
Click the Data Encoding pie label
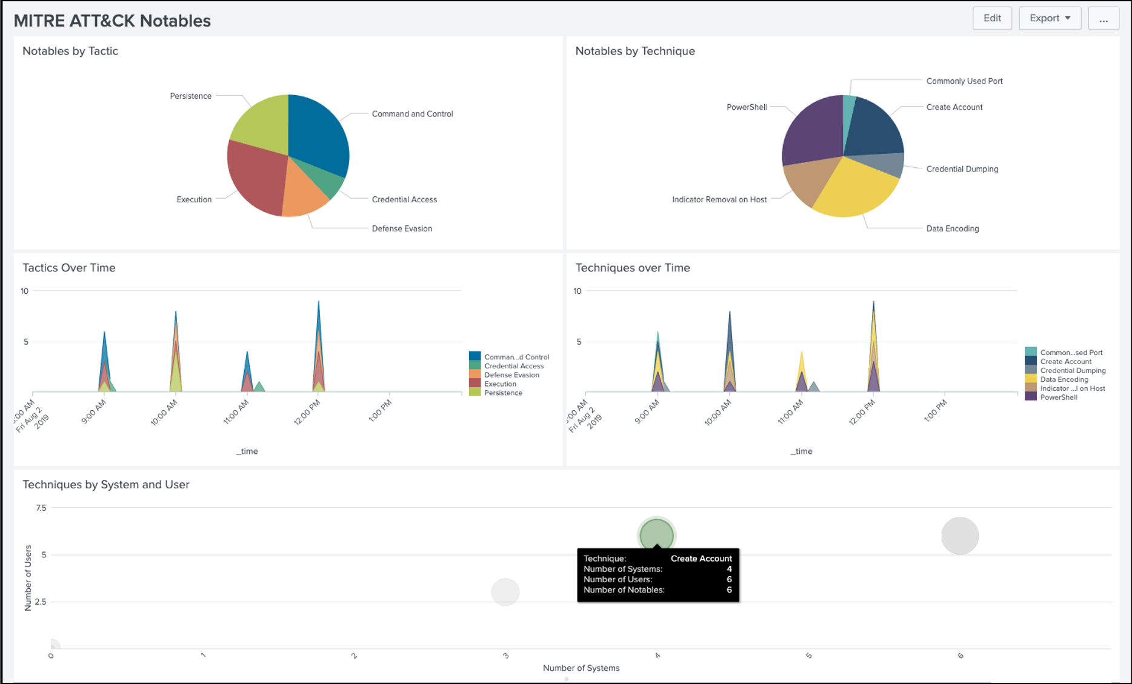(x=953, y=228)
